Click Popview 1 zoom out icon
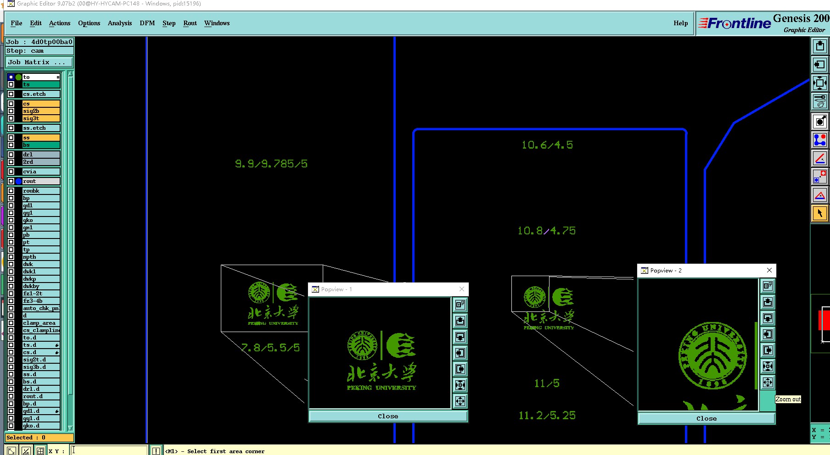 (x=460, y=401)
